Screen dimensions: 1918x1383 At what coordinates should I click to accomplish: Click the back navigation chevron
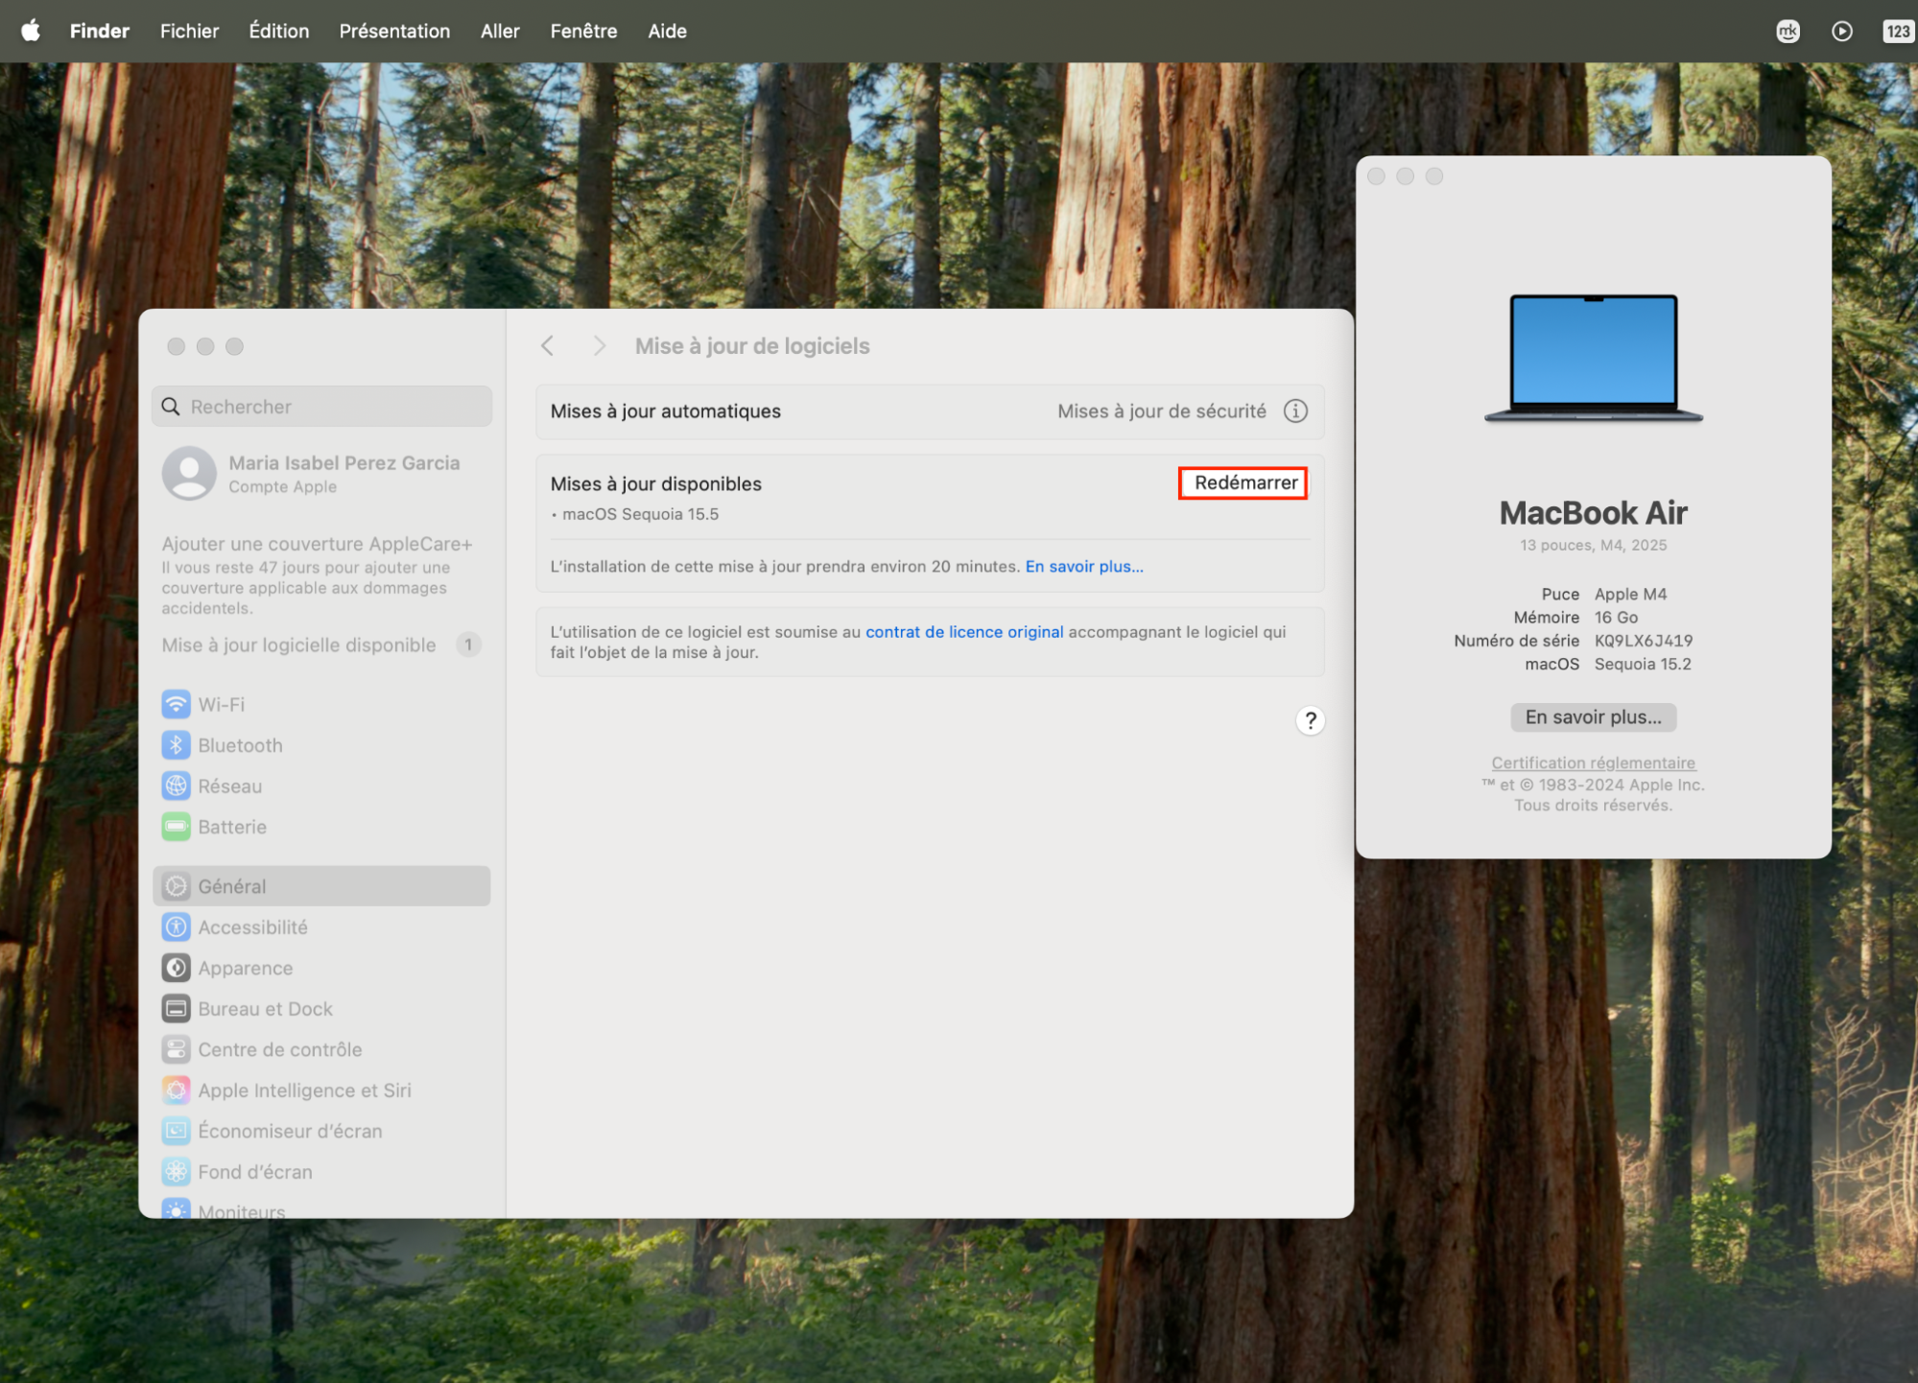point(547,345)
